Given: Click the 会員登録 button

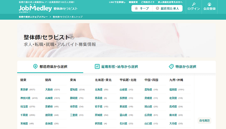Looking at the screenshot, I should point(209,7).
